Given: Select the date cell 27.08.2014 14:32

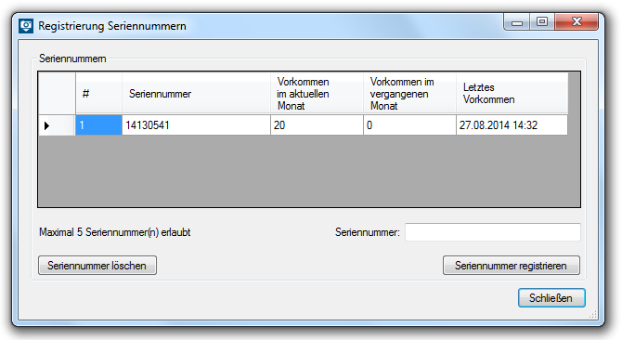Looking at the screenshot, I should [x=512, y=125].
